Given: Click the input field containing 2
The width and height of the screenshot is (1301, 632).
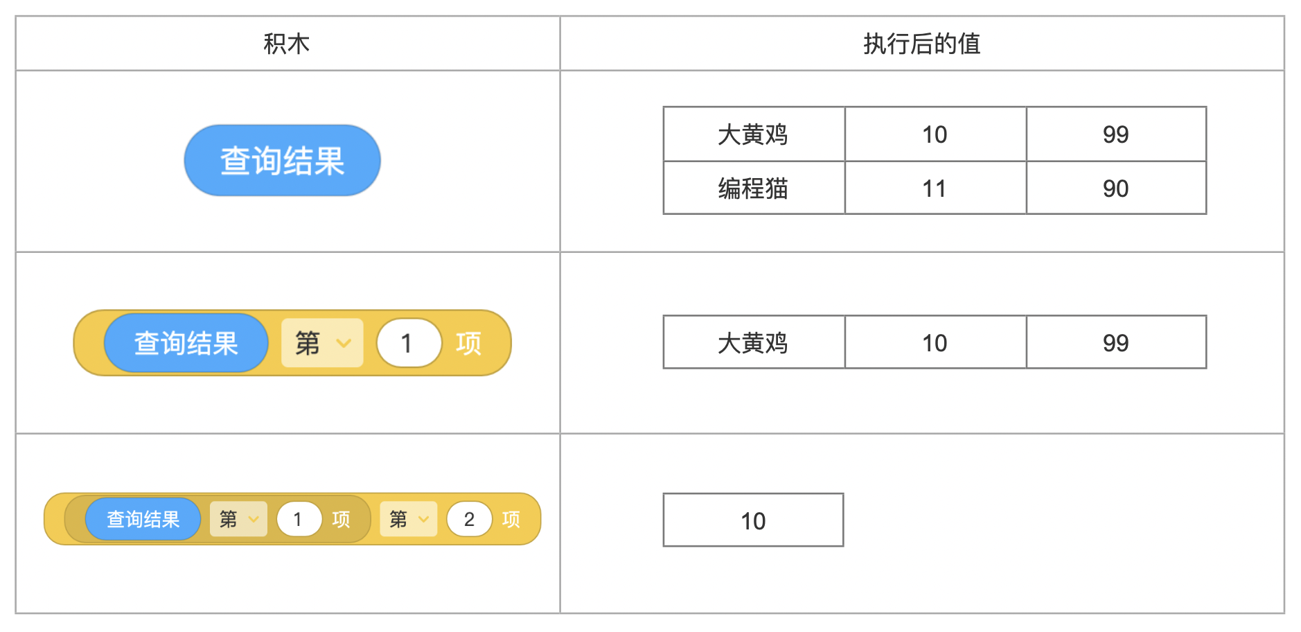Looking at the screenshot, I should tap(469, 519).
